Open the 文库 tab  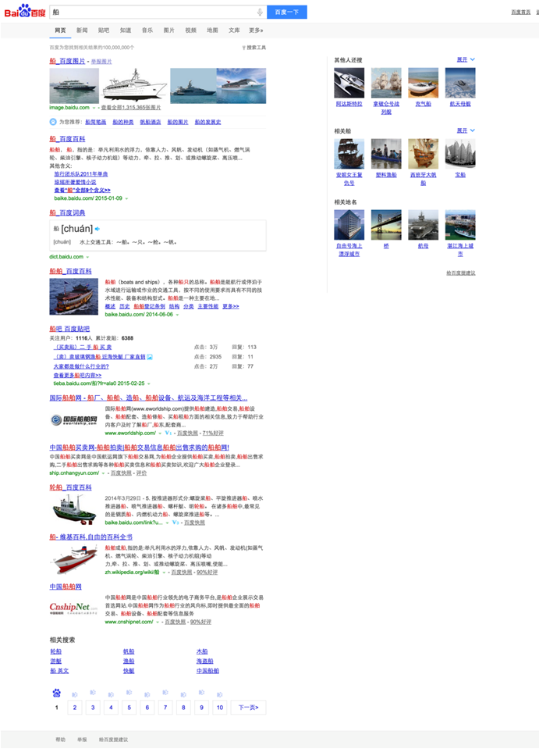tap(234, 30)
